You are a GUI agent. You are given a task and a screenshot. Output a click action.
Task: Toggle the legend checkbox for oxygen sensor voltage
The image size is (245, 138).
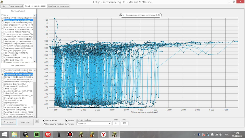[x=121, y=15]
